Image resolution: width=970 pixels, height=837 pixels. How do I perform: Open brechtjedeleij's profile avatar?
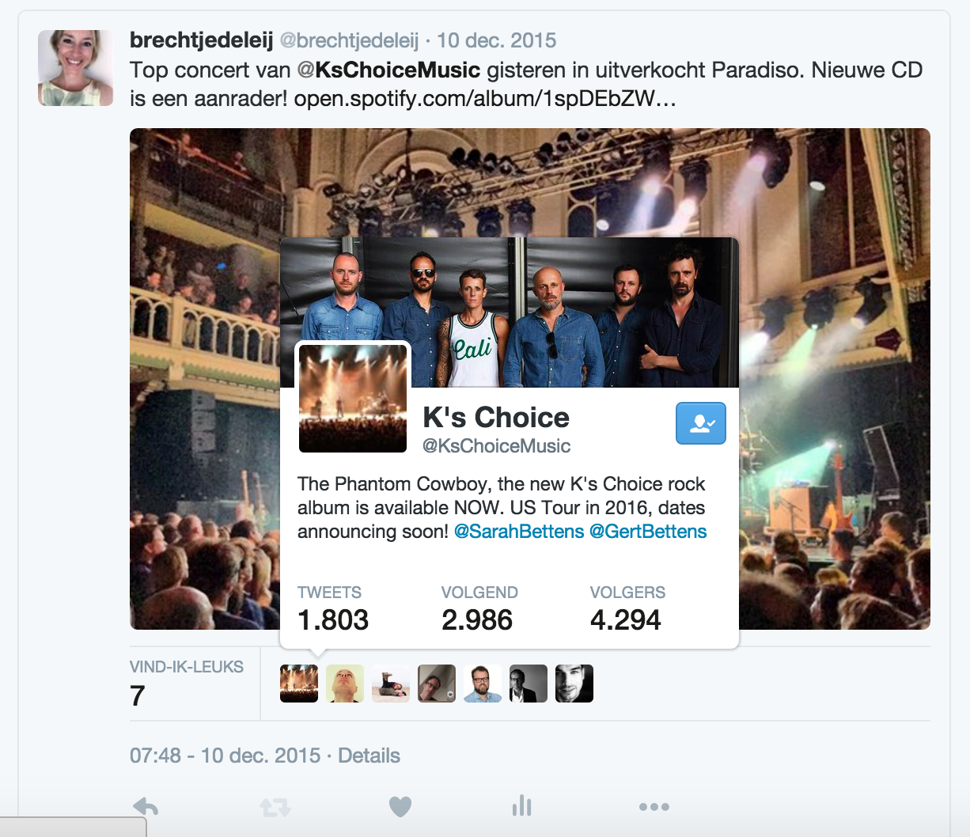(75, 68)
